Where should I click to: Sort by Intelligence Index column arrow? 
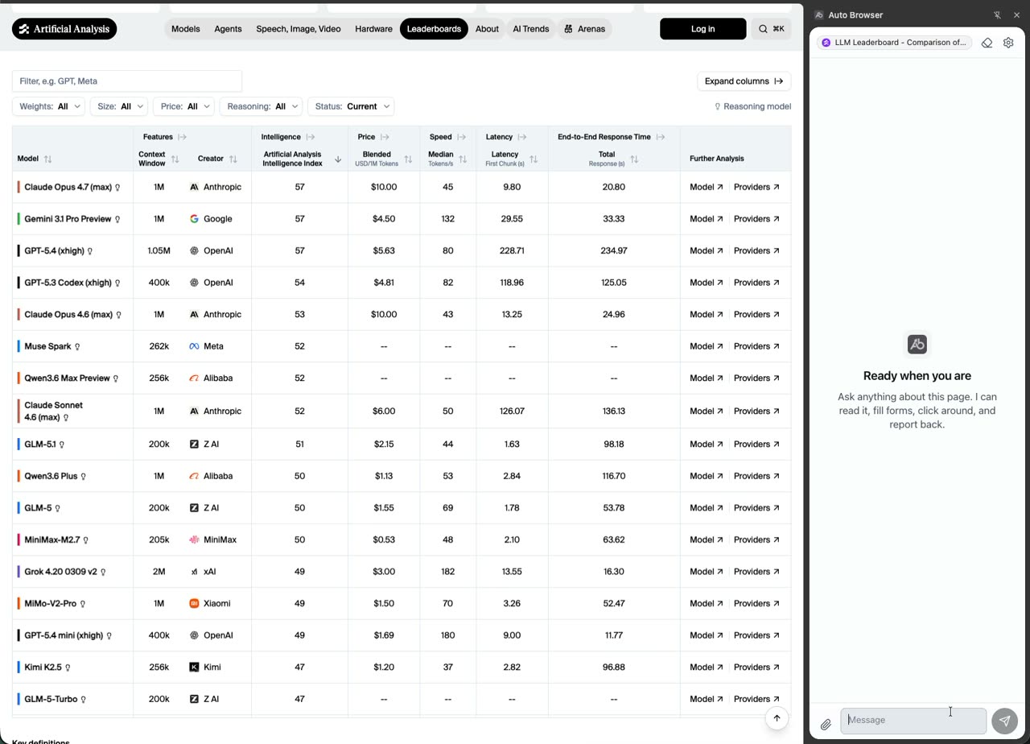point(338,159)
